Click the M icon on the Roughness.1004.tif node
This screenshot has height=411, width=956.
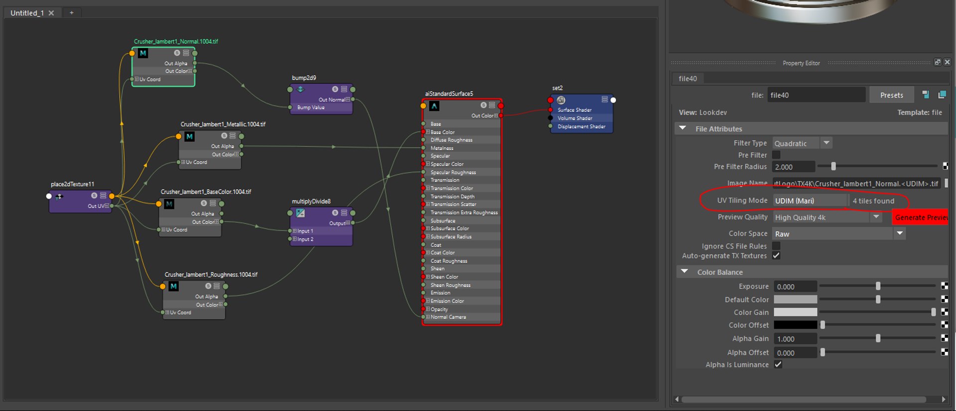click(173, 287)
